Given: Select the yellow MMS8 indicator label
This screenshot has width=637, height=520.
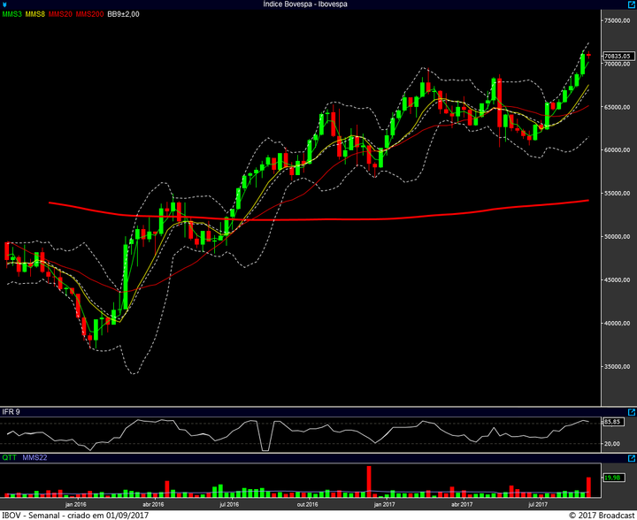Looking at the screenshot, I should (x=35, y=14).
